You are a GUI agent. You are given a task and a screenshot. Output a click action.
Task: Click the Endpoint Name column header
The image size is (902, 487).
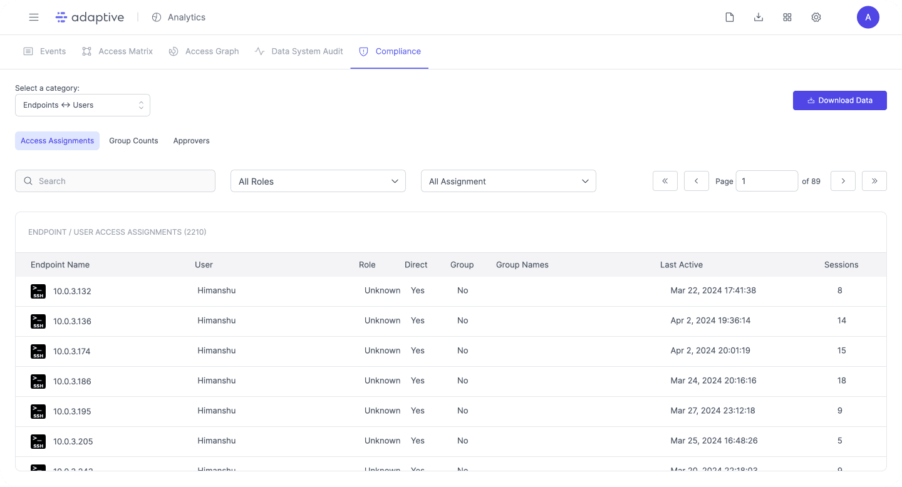tap(60, 265)
